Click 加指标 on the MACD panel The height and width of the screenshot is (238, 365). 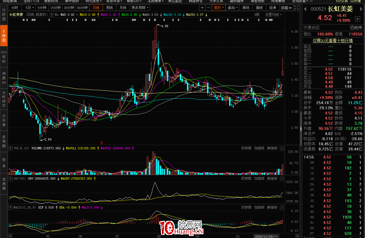click(x=259, y=207)
